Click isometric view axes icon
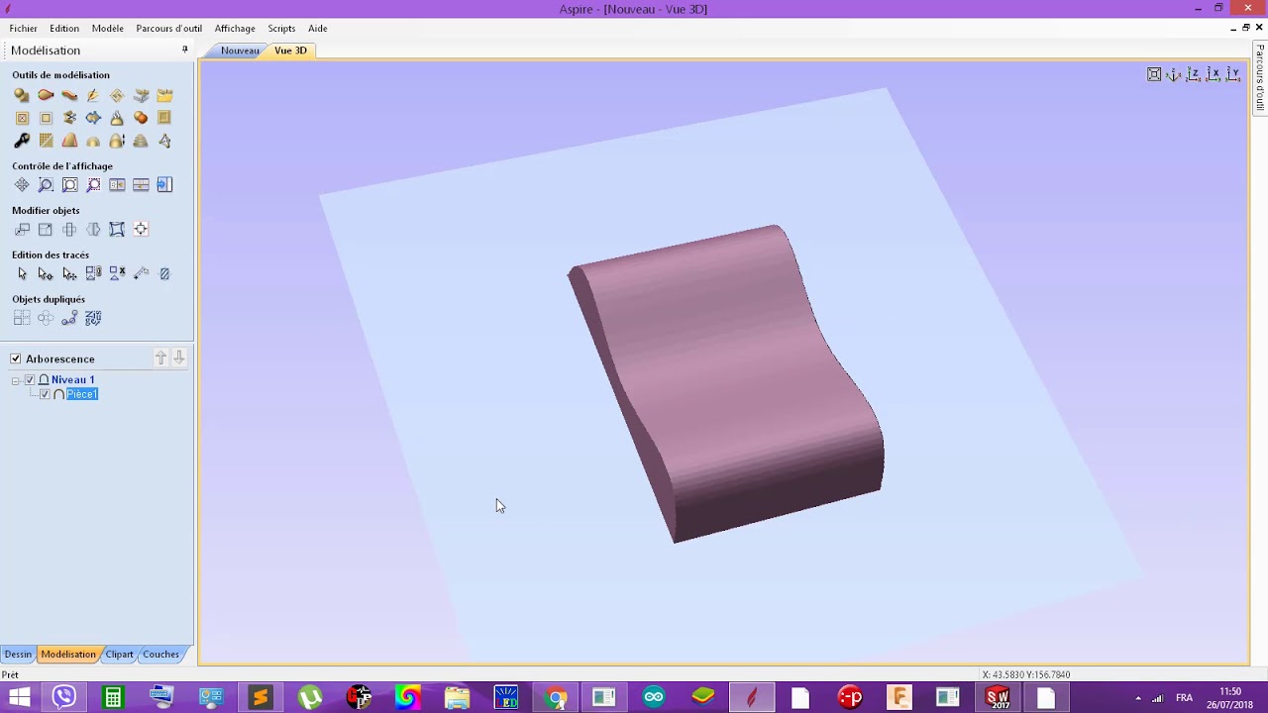The image size is (1268, 713). (x=1174, y=74)
